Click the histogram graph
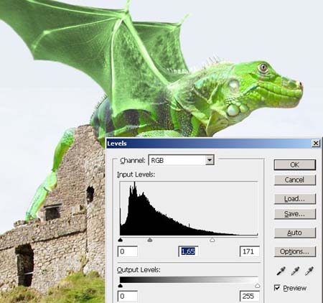Viewport: 323px width, 303px height. [x=189, y=208]
